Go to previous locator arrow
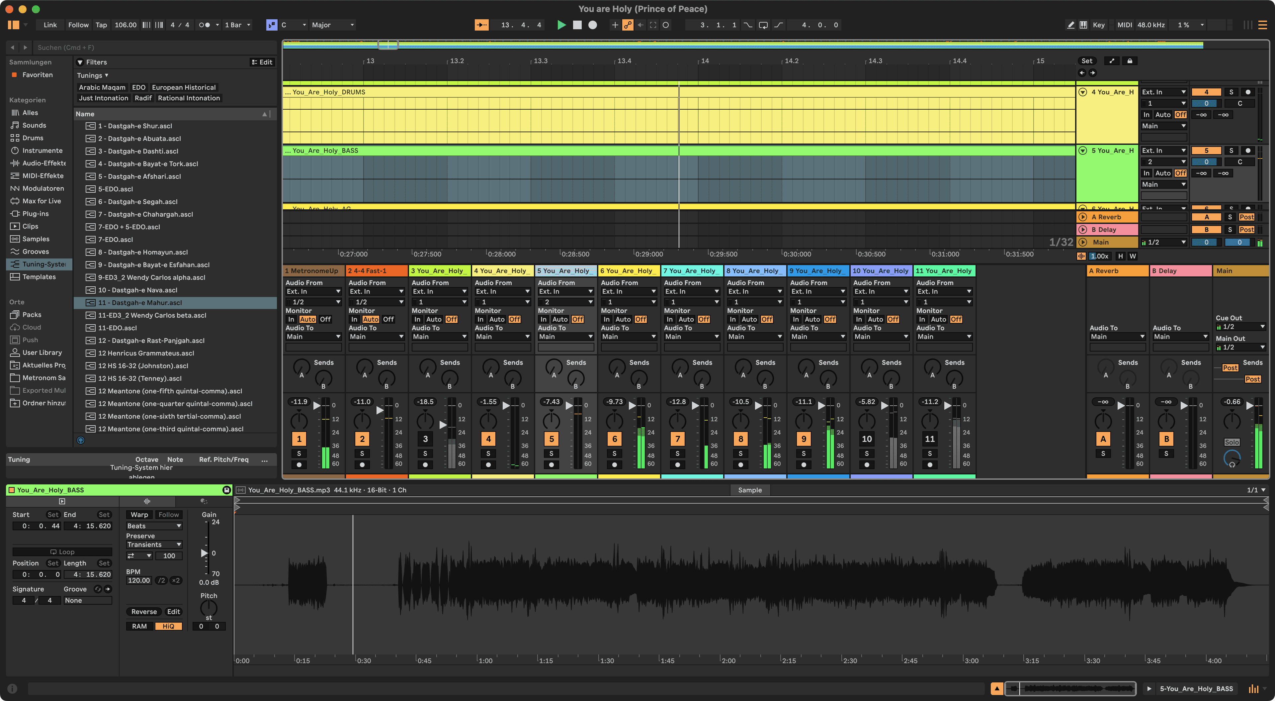This screenshot has width=1275, height=701. pos(1082,73)
